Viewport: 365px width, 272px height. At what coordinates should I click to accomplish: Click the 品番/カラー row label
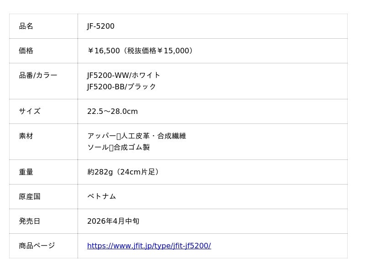(x=38, y=76)
